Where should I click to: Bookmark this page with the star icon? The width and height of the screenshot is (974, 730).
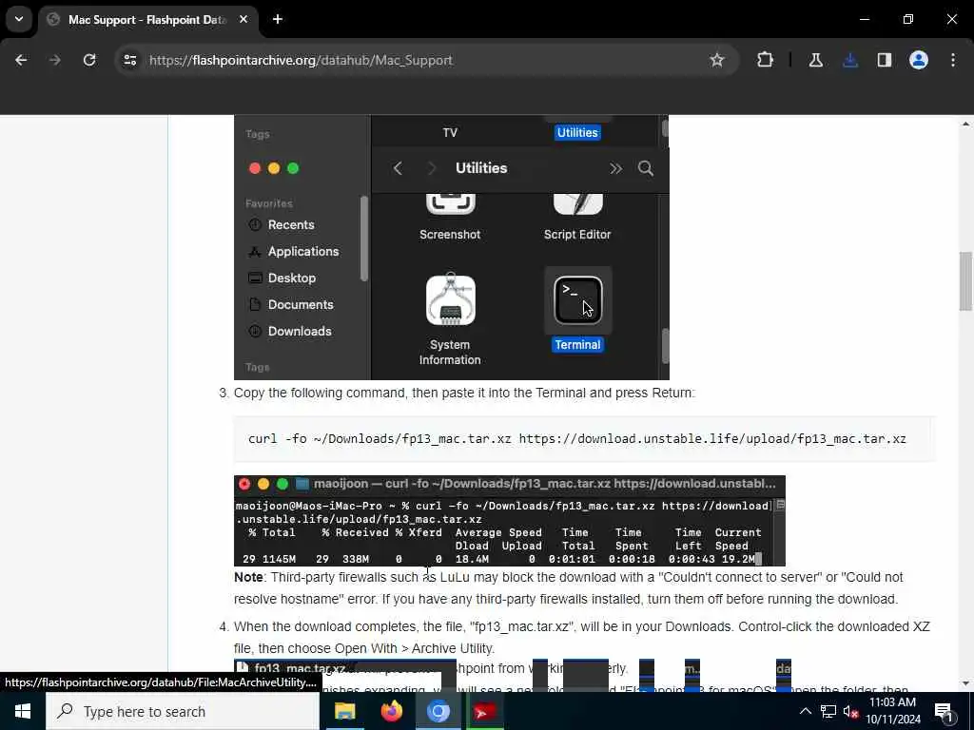coord(717,60)
